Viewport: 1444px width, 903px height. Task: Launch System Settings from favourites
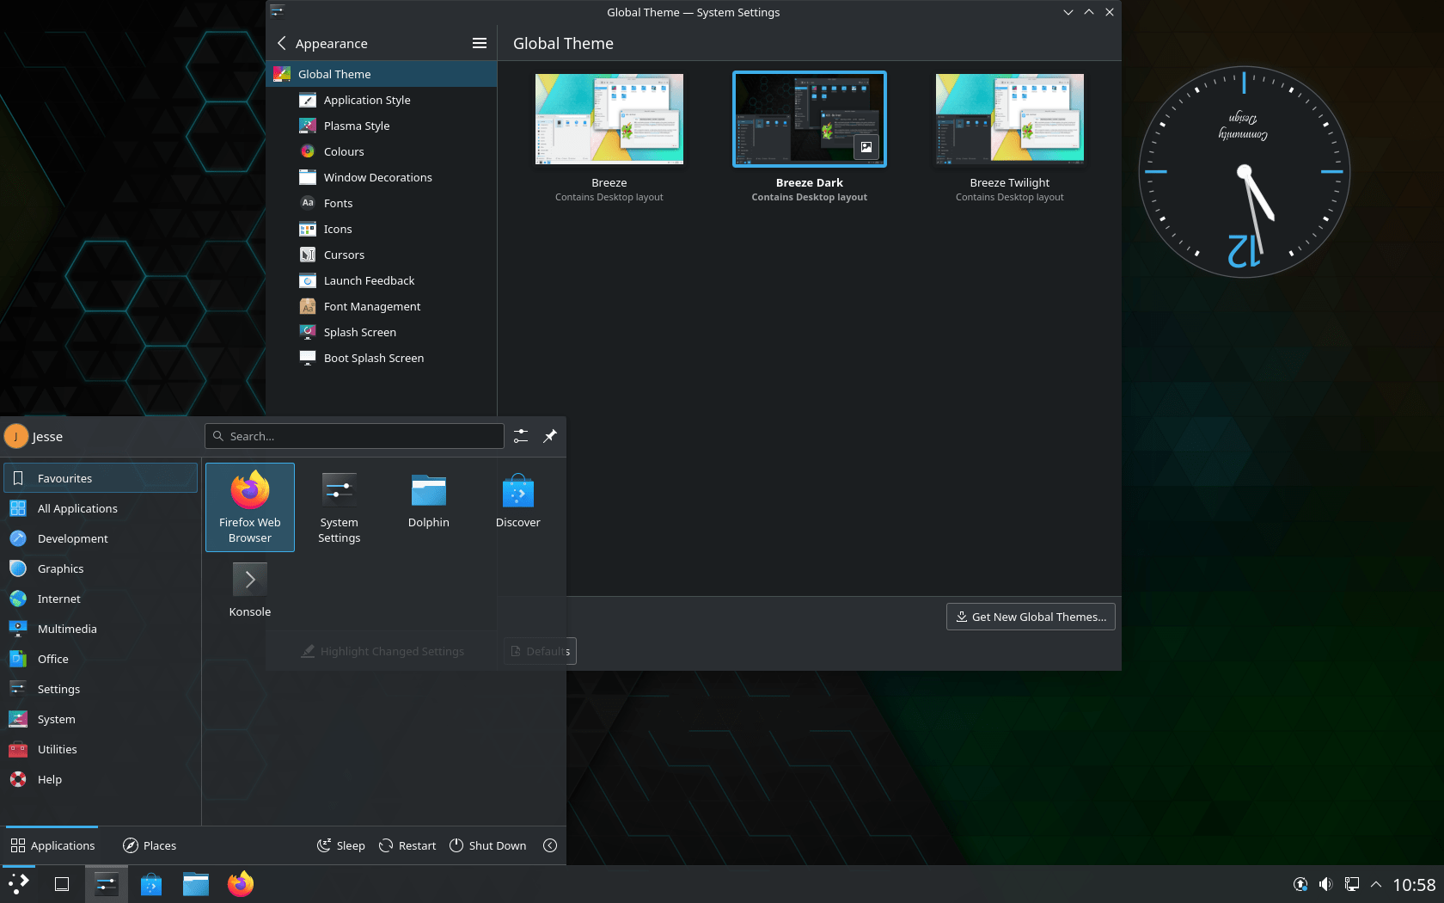point(340,507)
